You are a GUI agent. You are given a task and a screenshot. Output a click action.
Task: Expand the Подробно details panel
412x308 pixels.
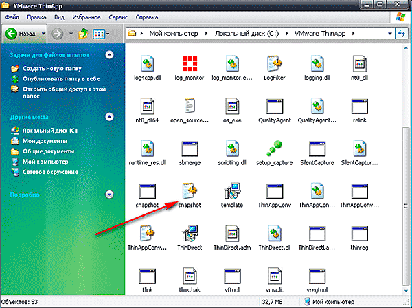coord(108,195)
